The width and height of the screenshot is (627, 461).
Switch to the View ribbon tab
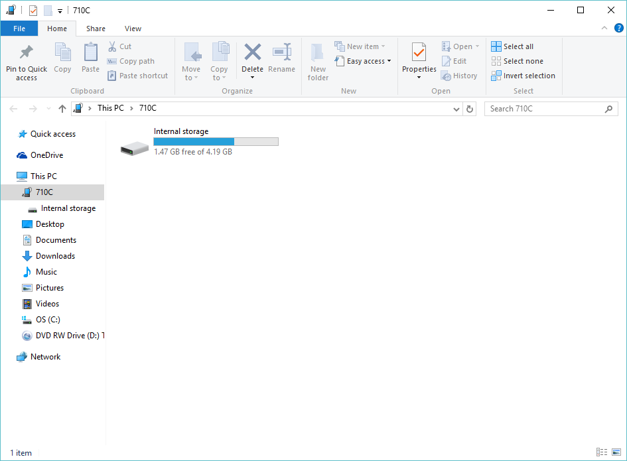[133, 29]
